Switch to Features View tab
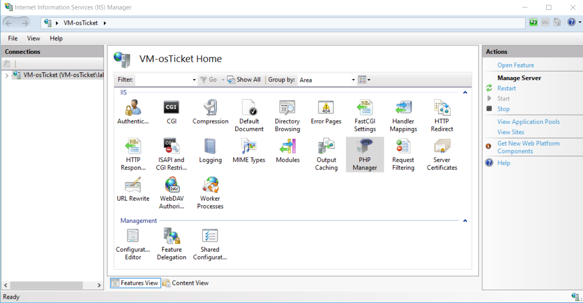583x303 pixels. 135,283
